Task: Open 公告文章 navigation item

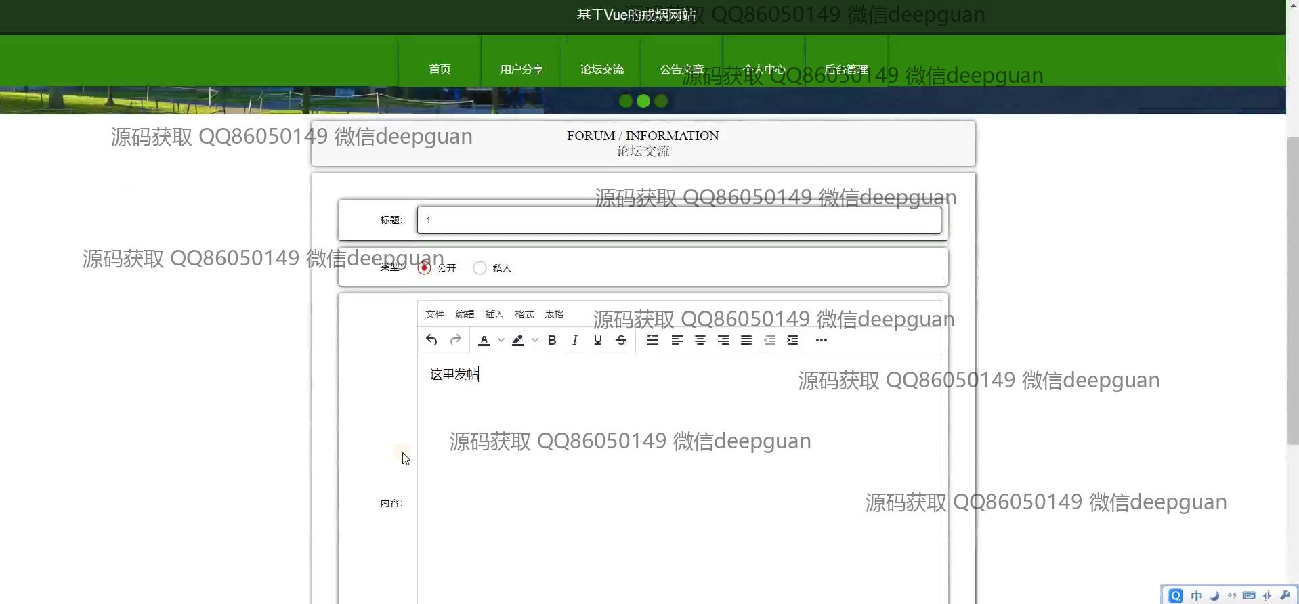Action: pyautogui.click(x=682, y=69)
